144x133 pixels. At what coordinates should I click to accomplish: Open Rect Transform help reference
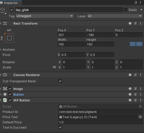[x=130, y=23]
